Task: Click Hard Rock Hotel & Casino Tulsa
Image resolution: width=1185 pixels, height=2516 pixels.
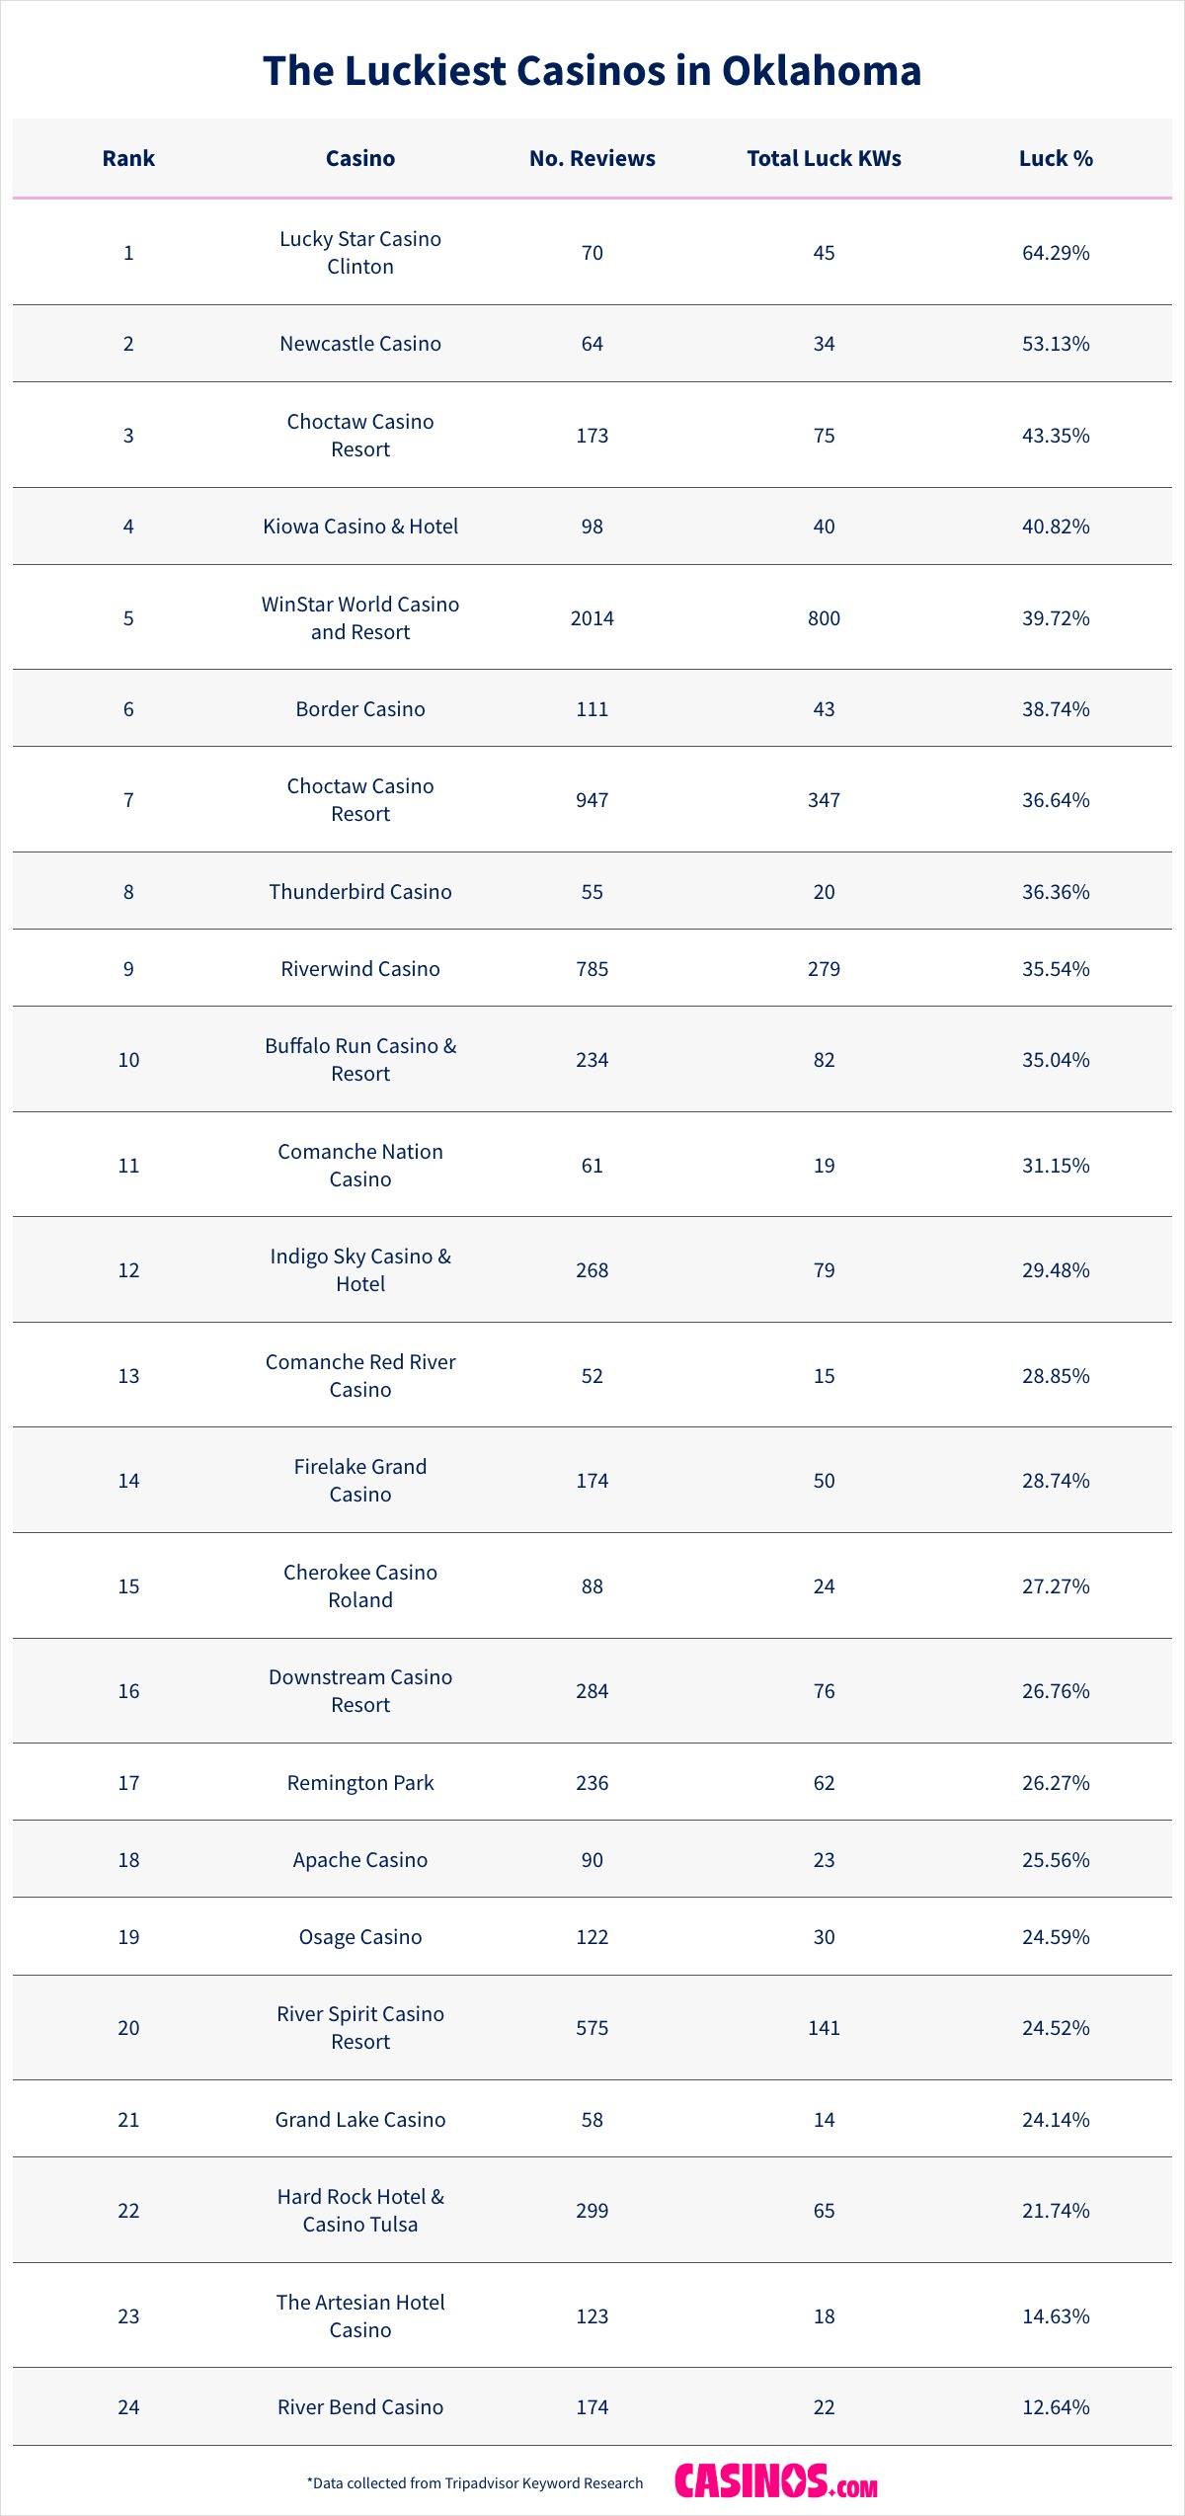Action: tap(360, 2211)
